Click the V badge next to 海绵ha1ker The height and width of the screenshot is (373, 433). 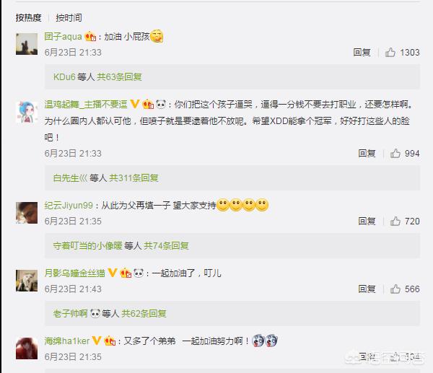point(97,341)
